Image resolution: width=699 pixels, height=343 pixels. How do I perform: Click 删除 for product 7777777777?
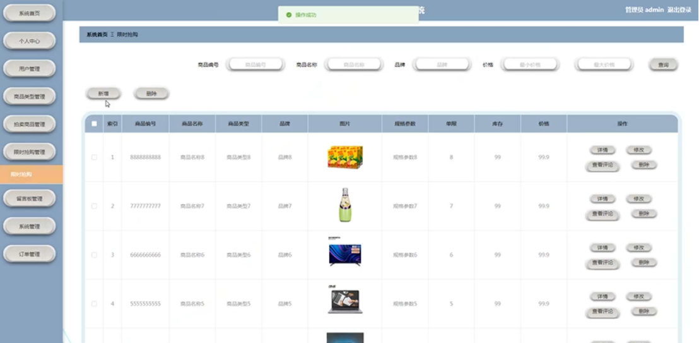coord(644,214)
